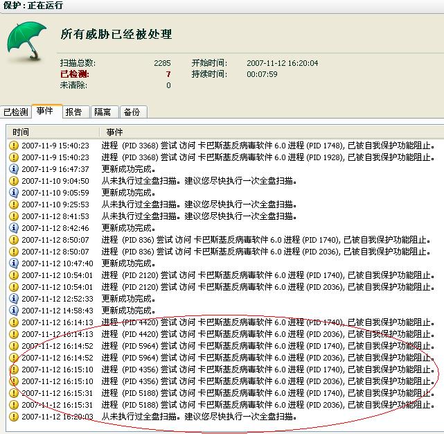
Task: Select the 事件 tab
Action: point(46,111)
